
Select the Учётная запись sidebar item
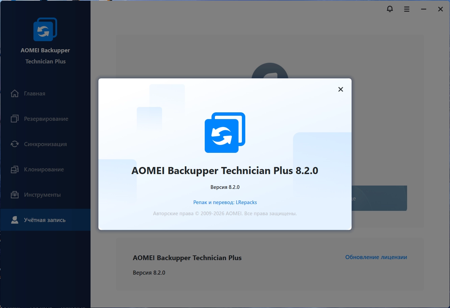coord(45,220)
